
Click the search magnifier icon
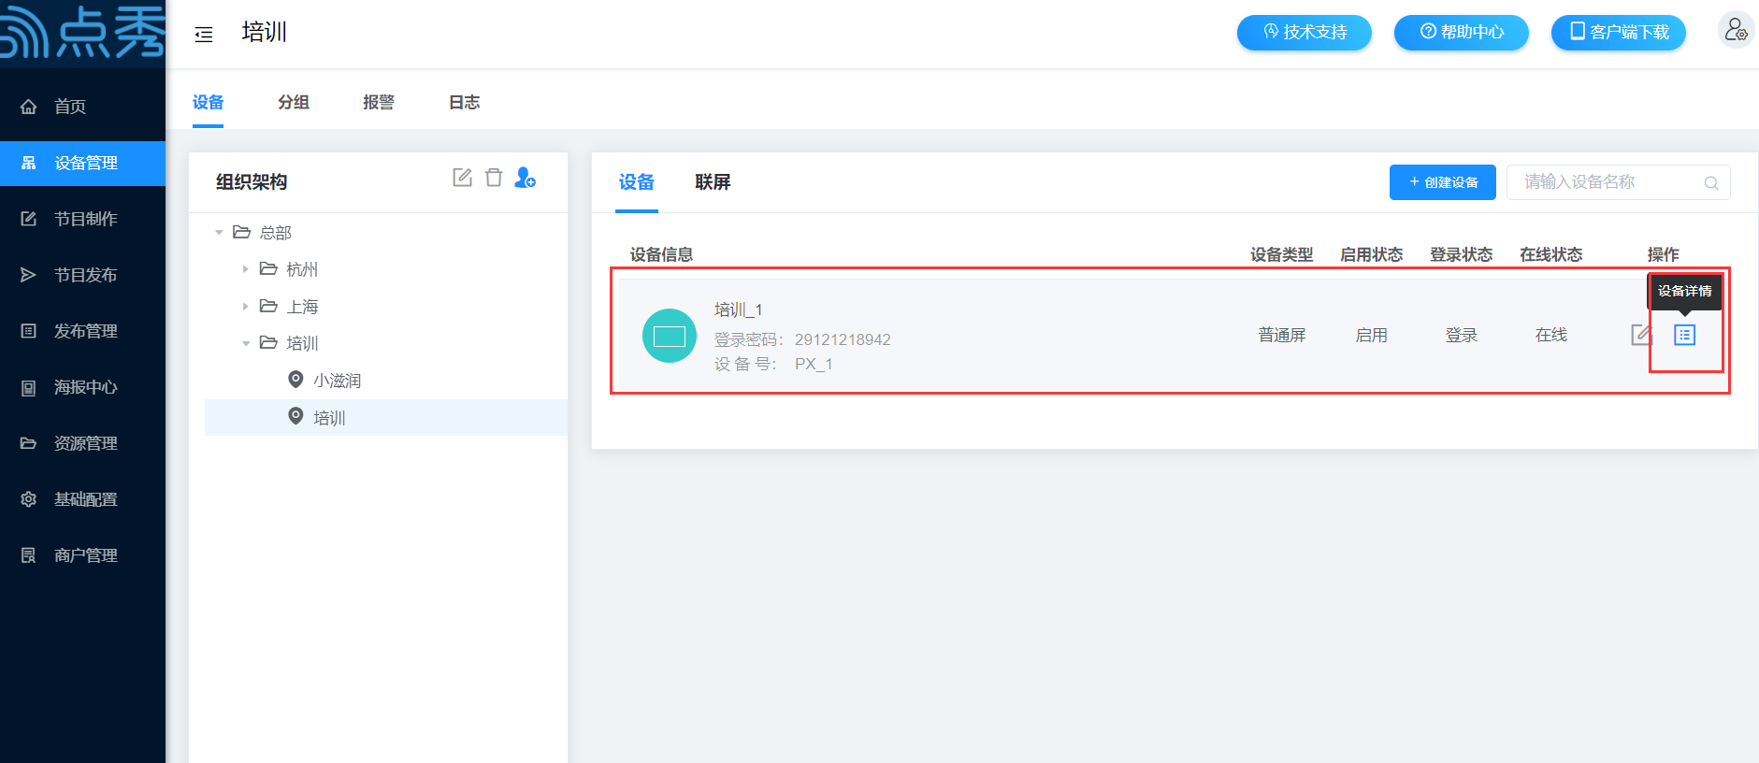(x=1711, y=183)
